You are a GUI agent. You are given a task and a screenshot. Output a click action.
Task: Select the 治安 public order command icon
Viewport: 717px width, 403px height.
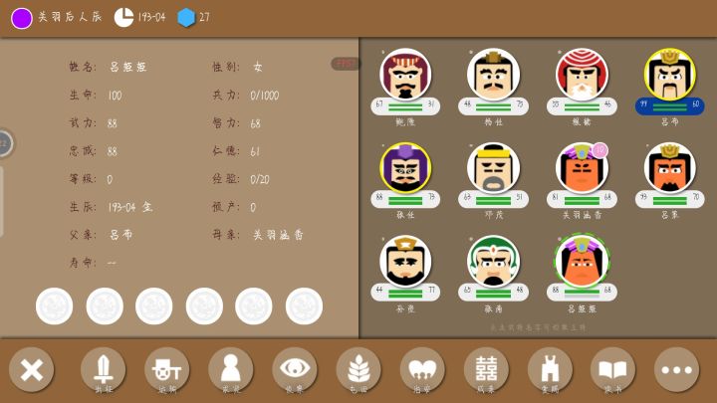point(422,369)
